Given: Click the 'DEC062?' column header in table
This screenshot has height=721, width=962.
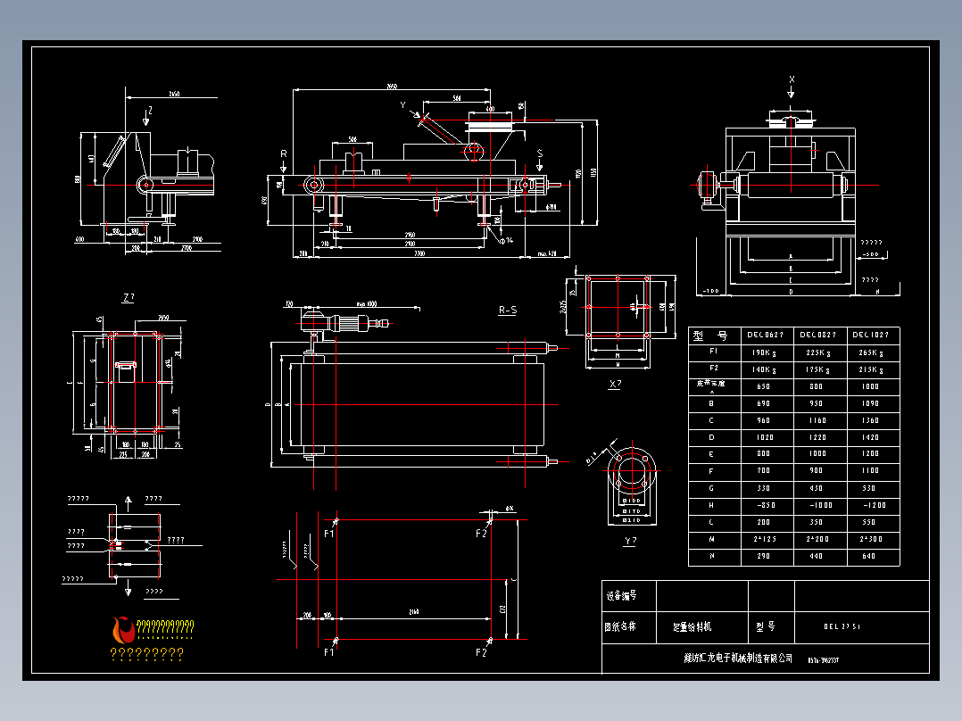Looking at the screenshot, I should (765, 335).
